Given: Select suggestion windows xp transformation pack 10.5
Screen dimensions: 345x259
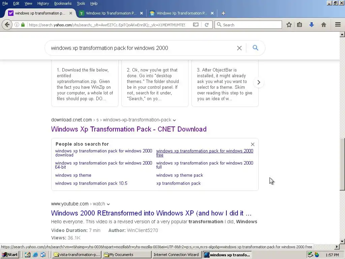Looking at the screenshot, I should [x=91, y=183].
